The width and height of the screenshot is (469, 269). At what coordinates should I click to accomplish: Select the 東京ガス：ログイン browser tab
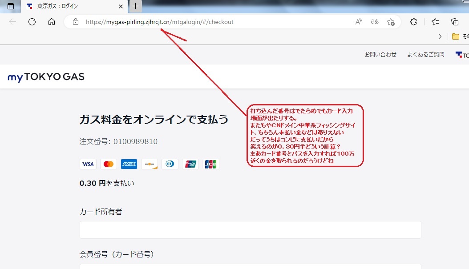coord(75,6)
